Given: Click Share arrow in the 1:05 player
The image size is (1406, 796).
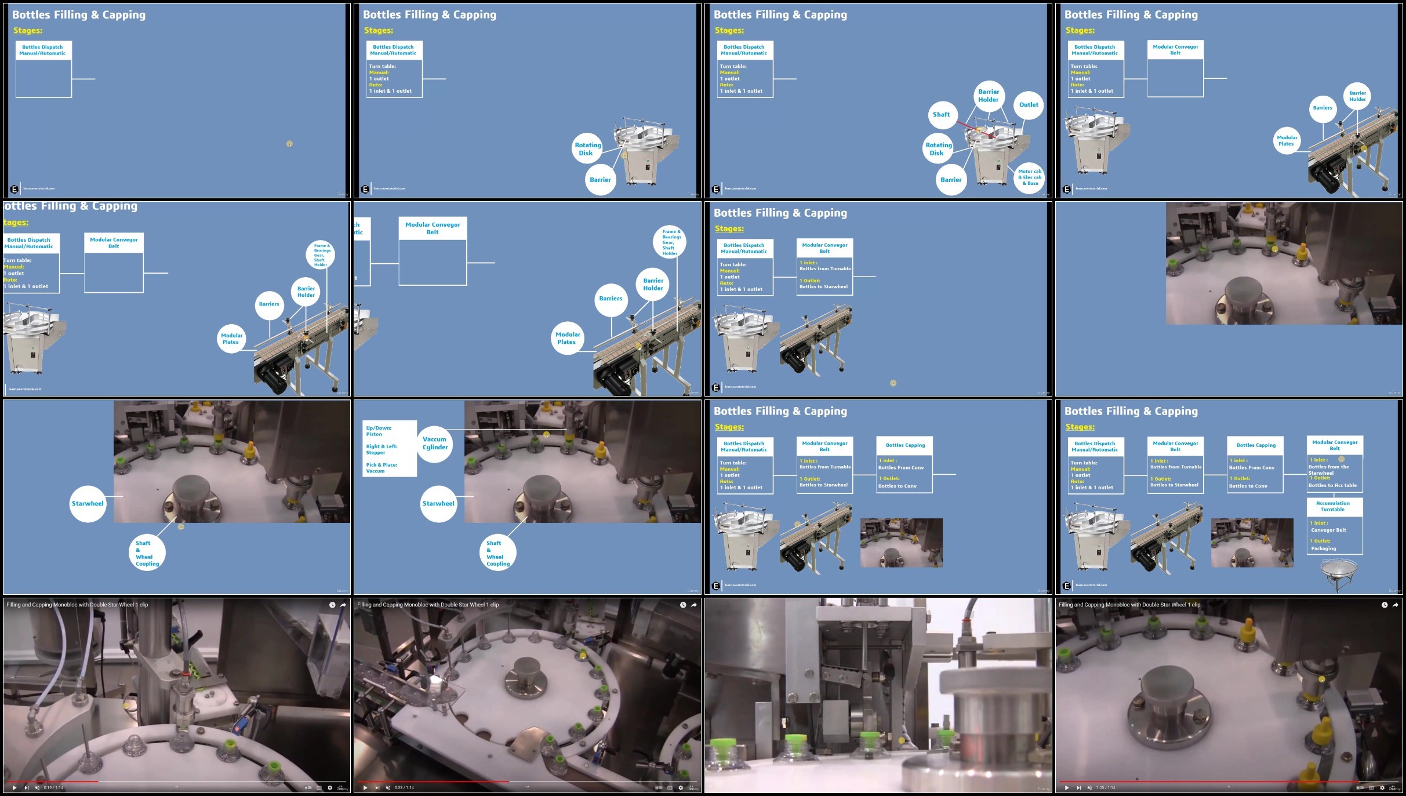Looking at the screenshot, I should [1396, 605].
